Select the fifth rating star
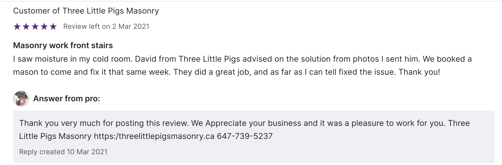The width and height of the screenshot is (502, 165). (x=53, y=26)
